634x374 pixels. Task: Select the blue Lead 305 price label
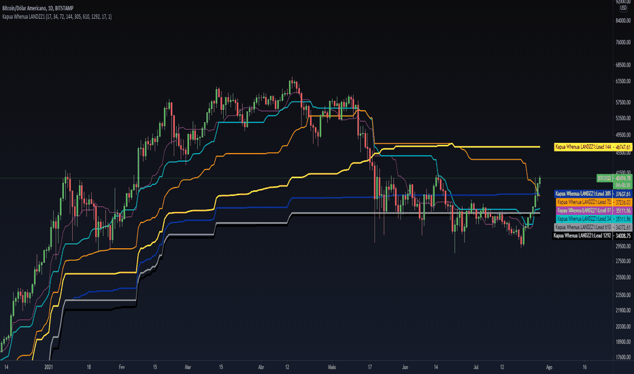pyautogui.click(x=593, y=194)
